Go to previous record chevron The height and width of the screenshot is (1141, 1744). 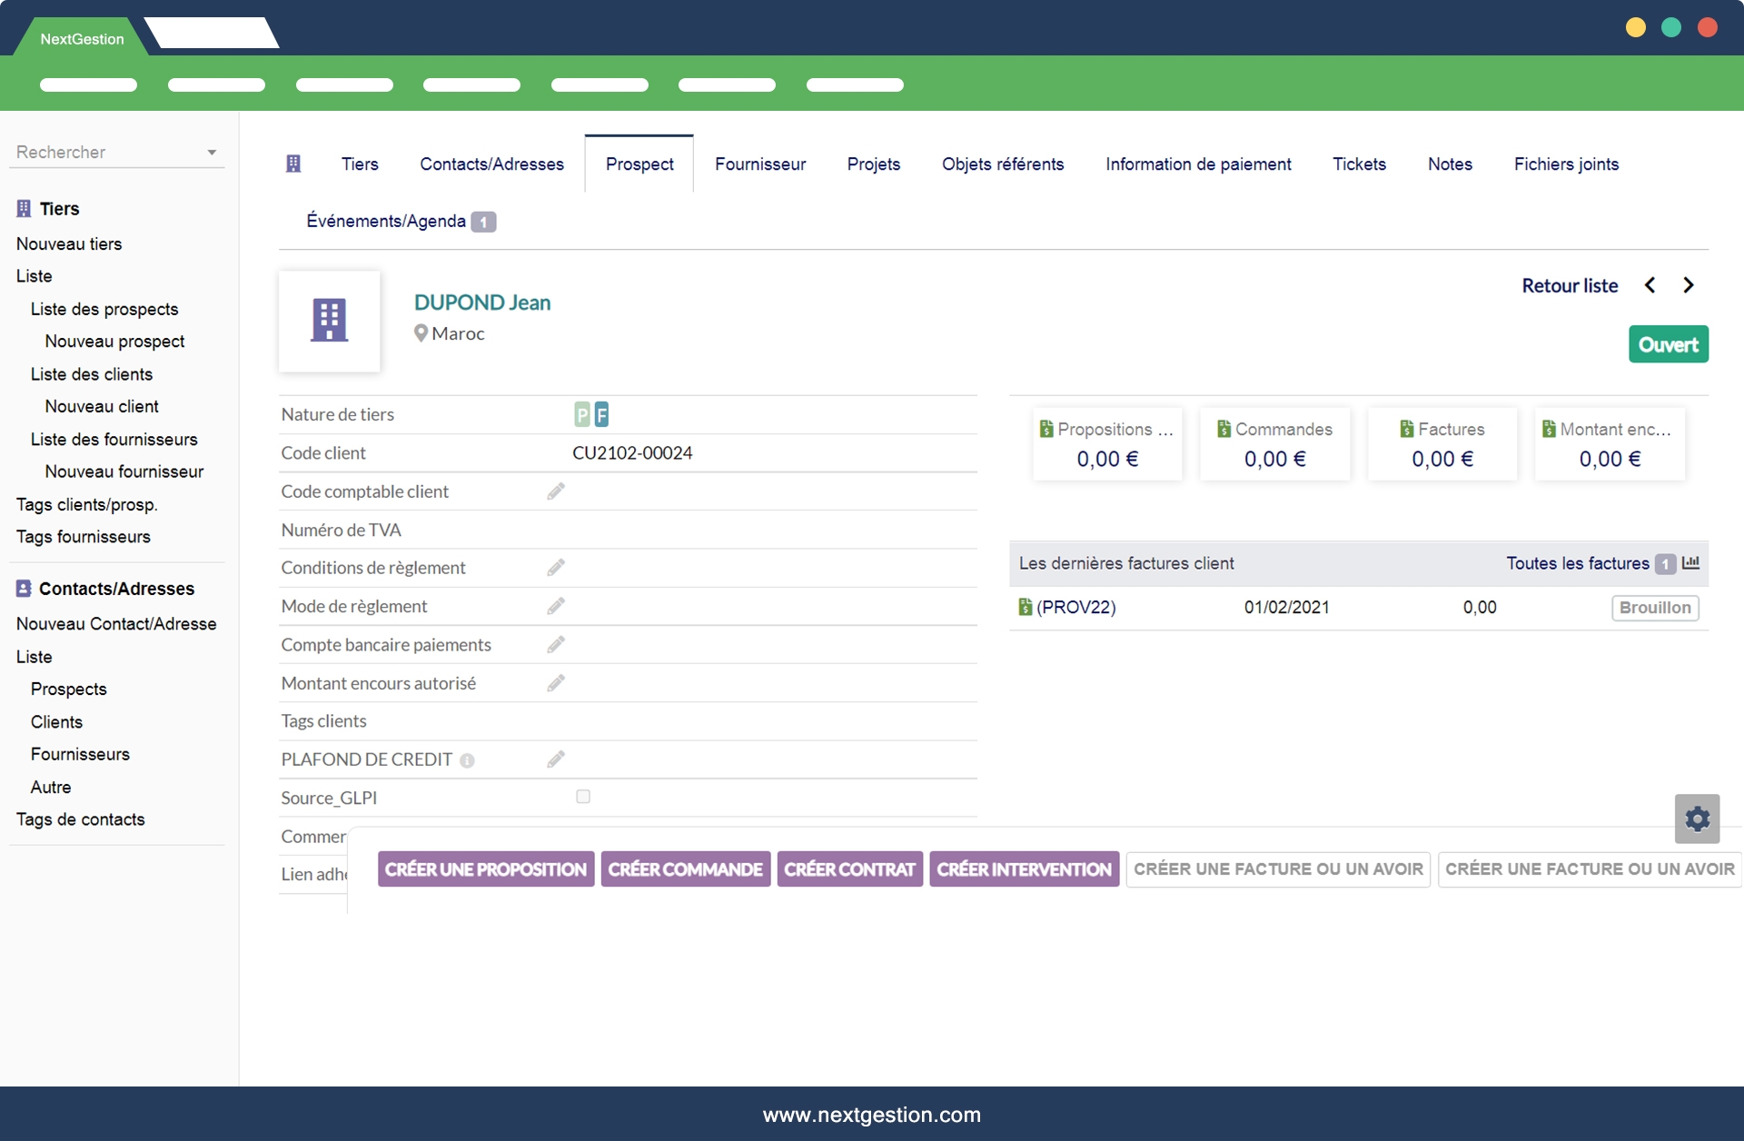point(1650,285)
